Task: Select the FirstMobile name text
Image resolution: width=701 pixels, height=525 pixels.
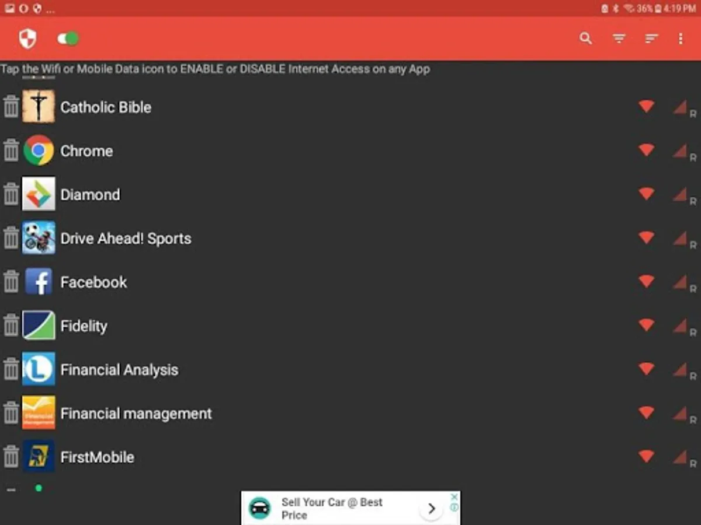Action: tap(97, 457)
